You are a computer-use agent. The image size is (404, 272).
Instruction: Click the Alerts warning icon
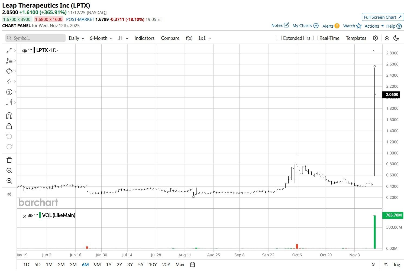point(337,26)
